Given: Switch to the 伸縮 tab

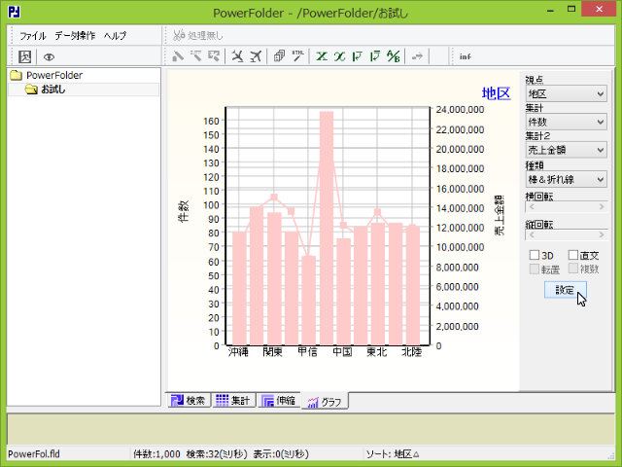Looking at the screenshot, I should point(279,400).
